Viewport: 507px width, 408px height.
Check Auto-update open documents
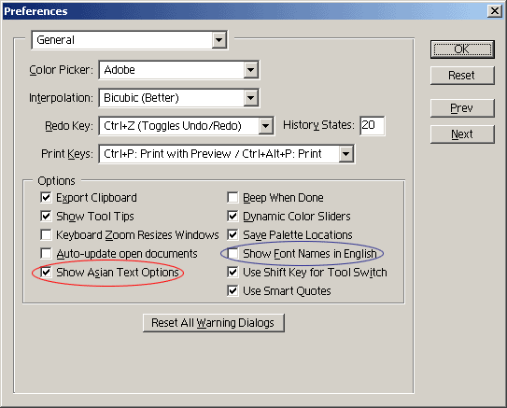tap(46, 253)
